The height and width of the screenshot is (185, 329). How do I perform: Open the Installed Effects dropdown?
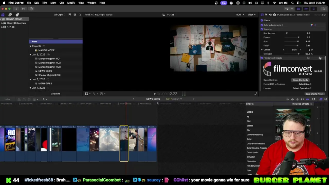click(x=302, y=104)
